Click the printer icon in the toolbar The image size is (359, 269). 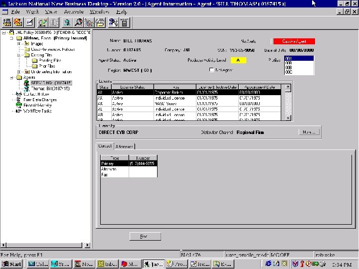pyautogui.click(x=101, y=22)
